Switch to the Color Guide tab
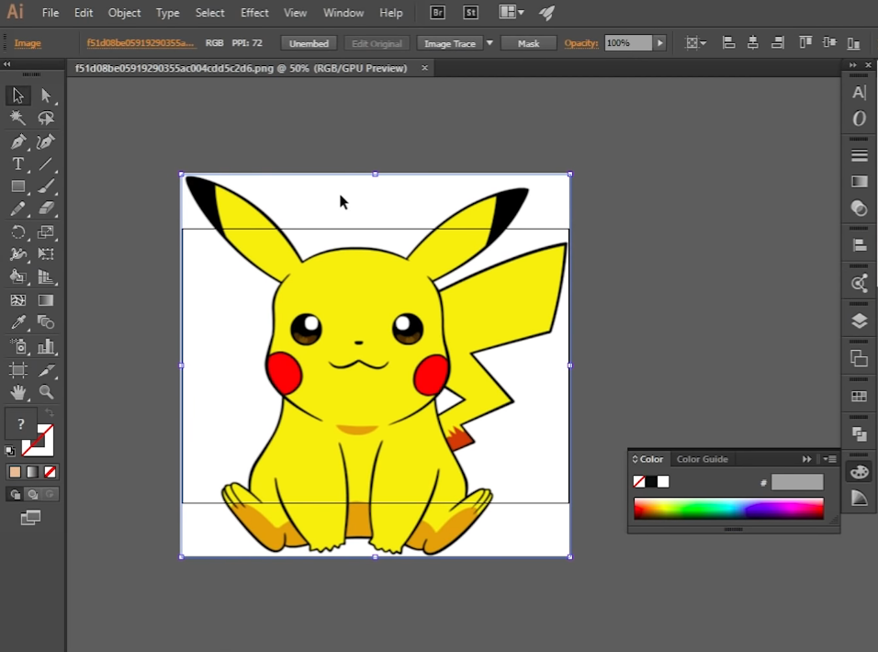Image resolution: width=878 pixels, height=652 pixels. [703, 459]
